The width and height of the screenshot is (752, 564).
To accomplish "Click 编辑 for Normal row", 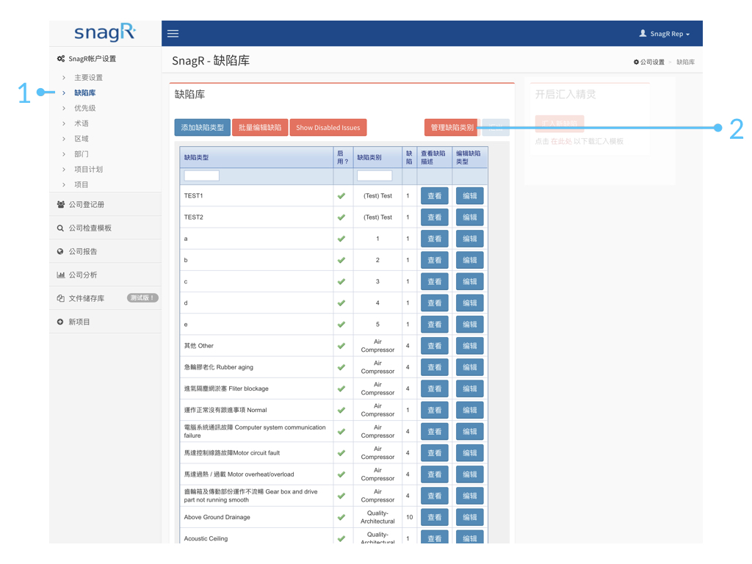I will coord(469,410).
